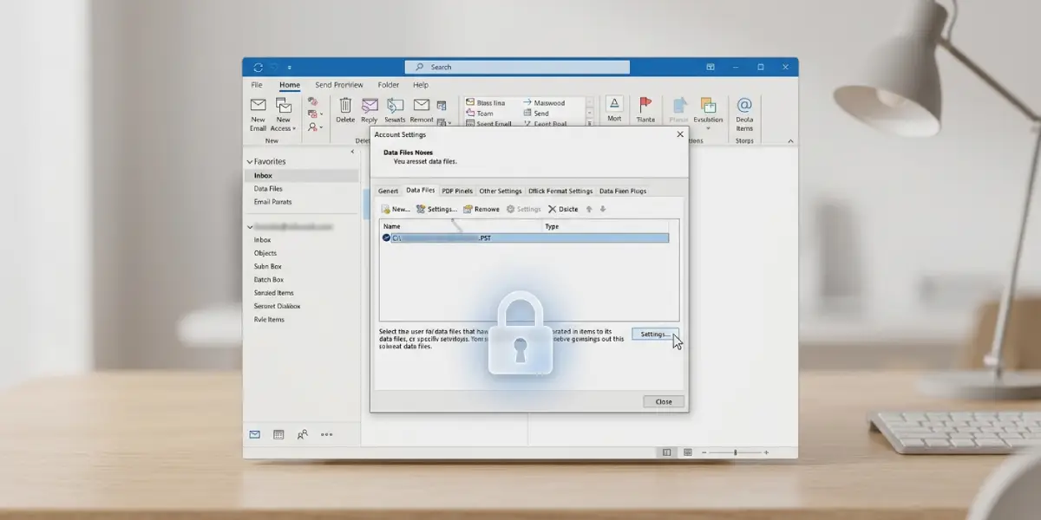Click the Mort ribbon button
1041x520 pixels.
pyautogui.click(x=614, y=109)
